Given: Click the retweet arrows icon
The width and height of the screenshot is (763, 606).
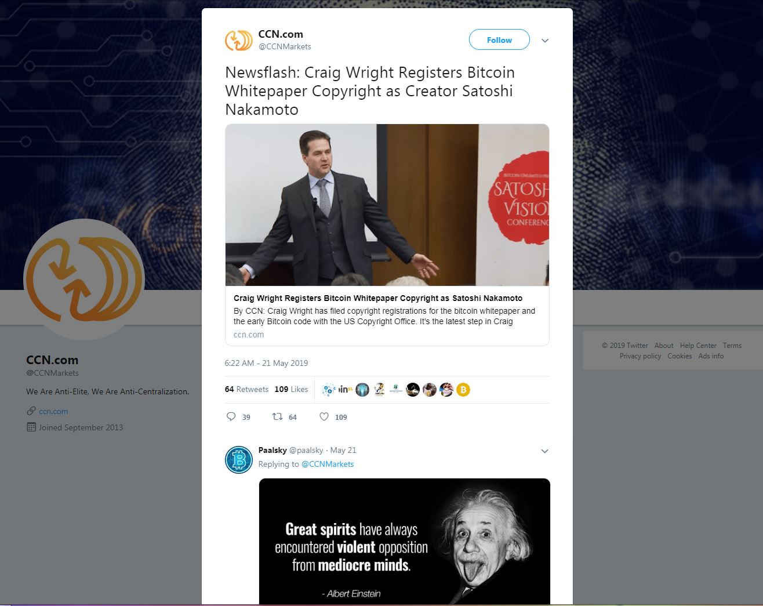Looking at the screenshot, I should pos(278,416).
